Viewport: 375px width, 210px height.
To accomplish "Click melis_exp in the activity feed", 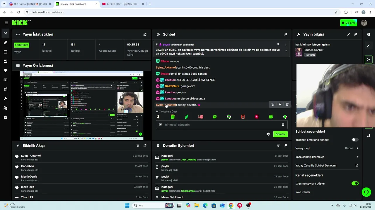I will (28, 187).
